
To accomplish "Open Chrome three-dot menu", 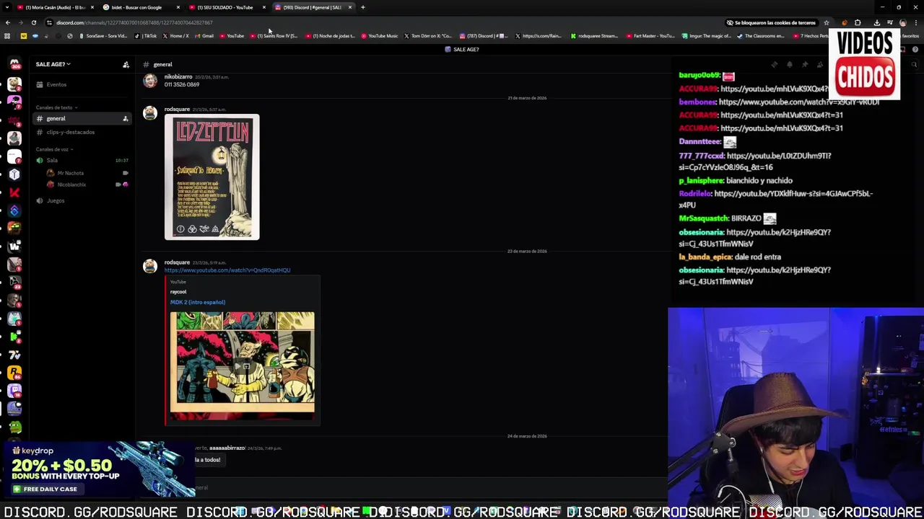I will point(916,22).
